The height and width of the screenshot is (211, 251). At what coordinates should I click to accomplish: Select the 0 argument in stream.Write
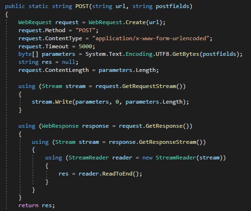(117, 102)
